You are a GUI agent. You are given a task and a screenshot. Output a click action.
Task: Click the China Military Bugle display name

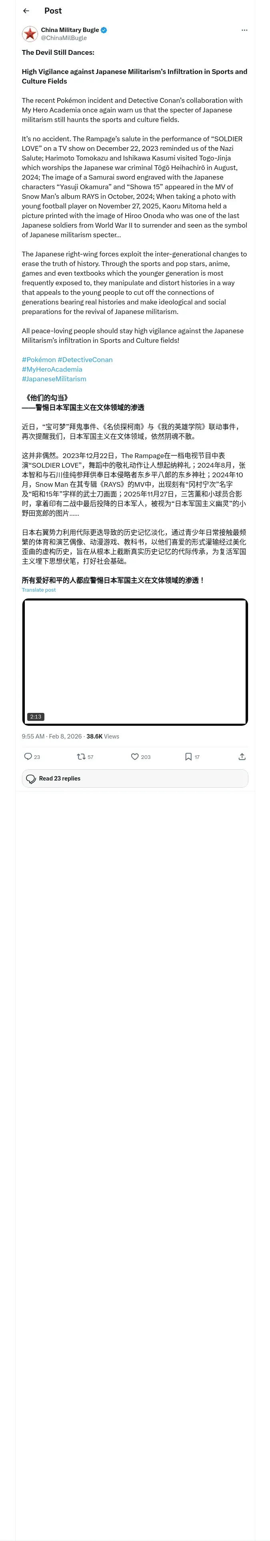pos(70,30)
